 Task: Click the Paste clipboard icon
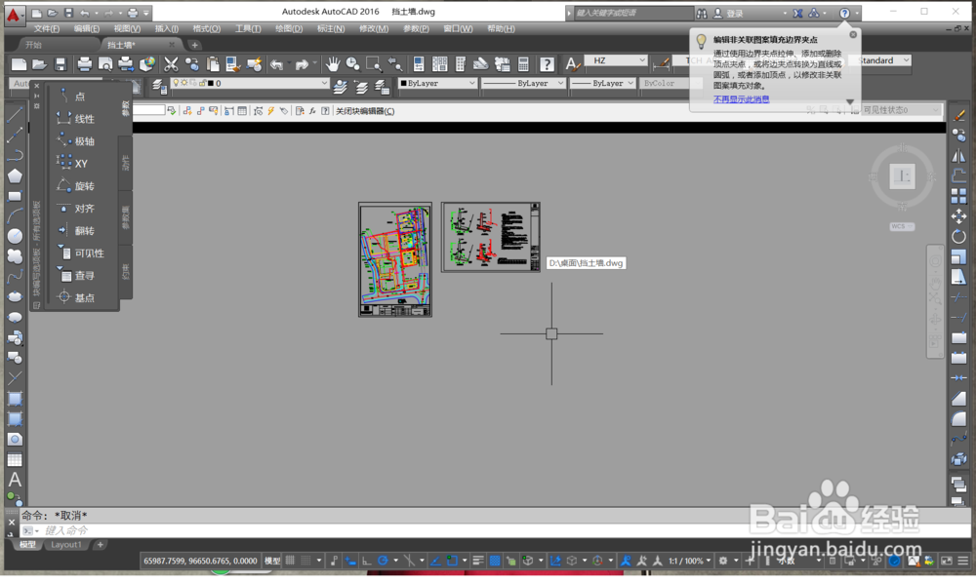(213, 64)
